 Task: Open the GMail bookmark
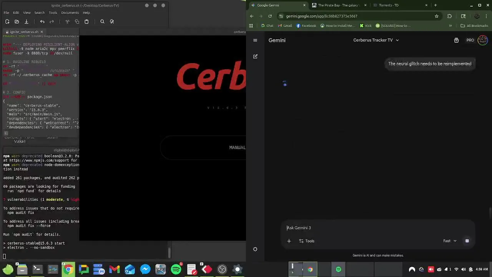[285, 26]
